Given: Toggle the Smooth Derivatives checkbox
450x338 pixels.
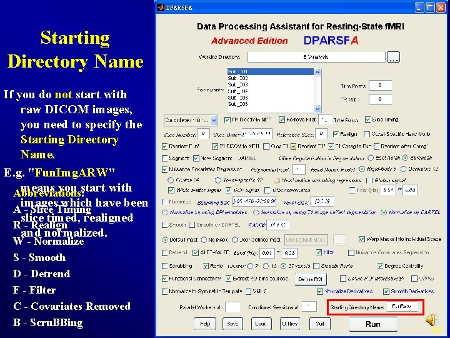Looking at the screenshot, I should pos(386,292).
